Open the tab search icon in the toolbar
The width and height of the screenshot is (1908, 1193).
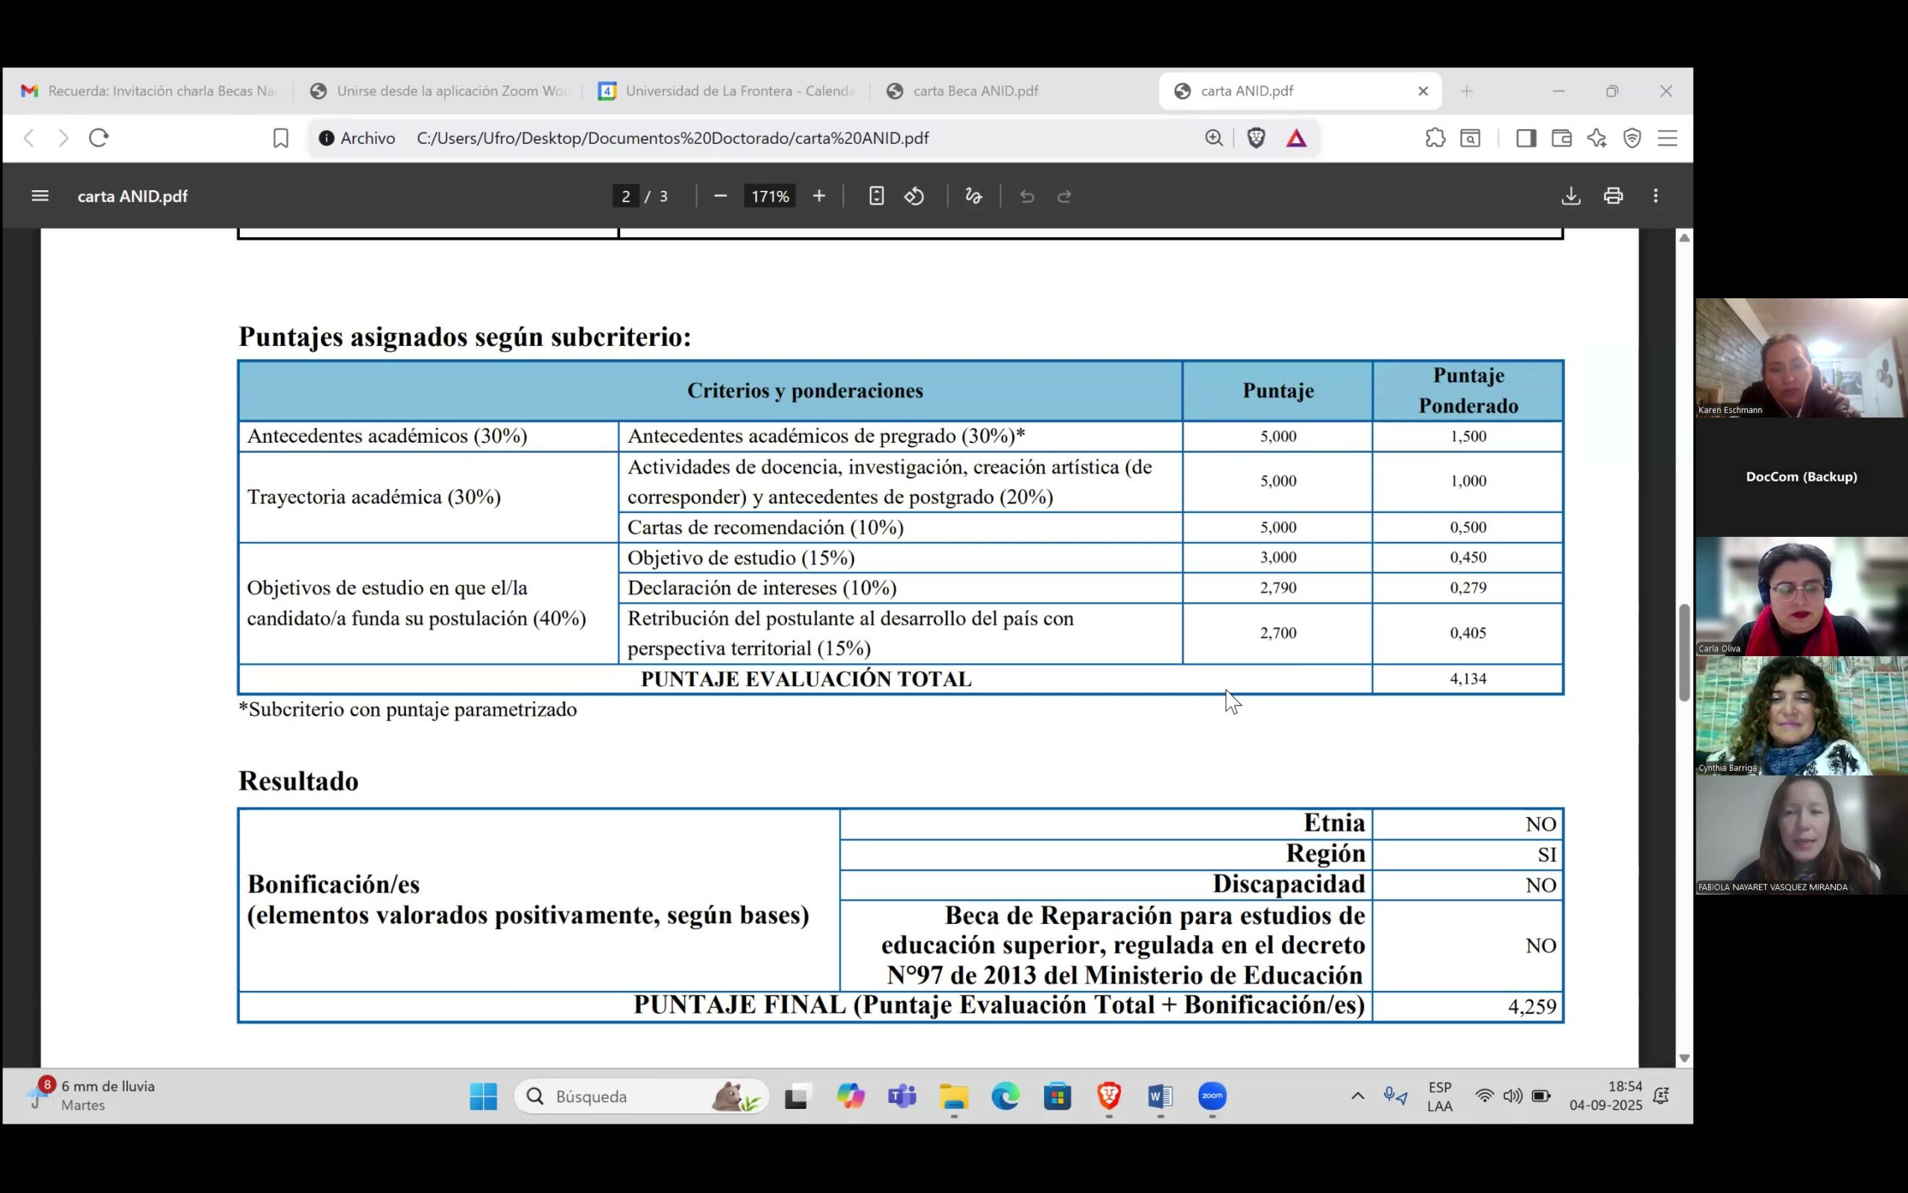[1471, 138]
